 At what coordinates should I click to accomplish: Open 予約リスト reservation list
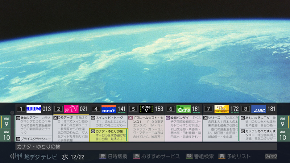235,156
